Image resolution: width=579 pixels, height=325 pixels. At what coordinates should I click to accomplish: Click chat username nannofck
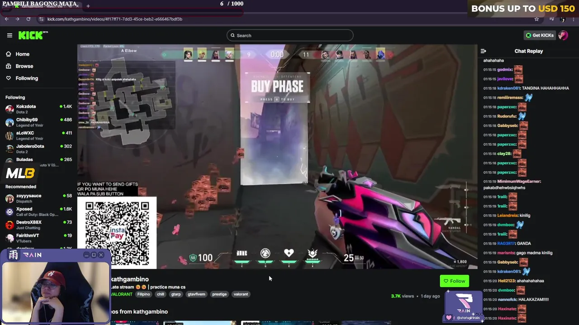(x=507, y=299)
